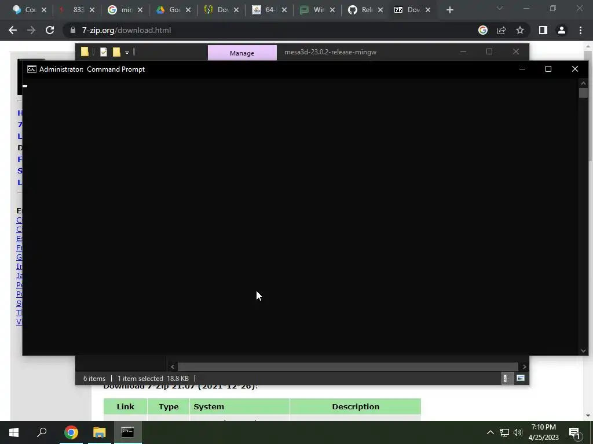Click the Command Prompt scrollbar down arrow

pos(583,351)
